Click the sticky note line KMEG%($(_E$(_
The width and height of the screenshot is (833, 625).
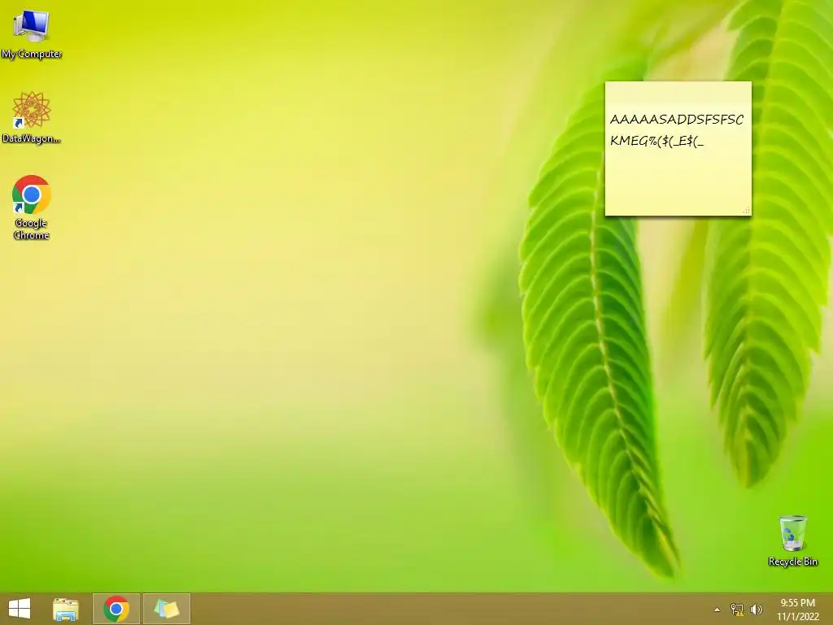pyautogui.click(x=656, y=141)
